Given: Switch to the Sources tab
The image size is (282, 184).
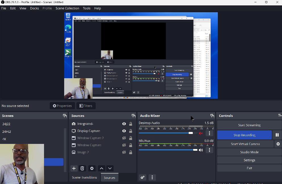Looking at the screenshot, I should tap(110, 178).
